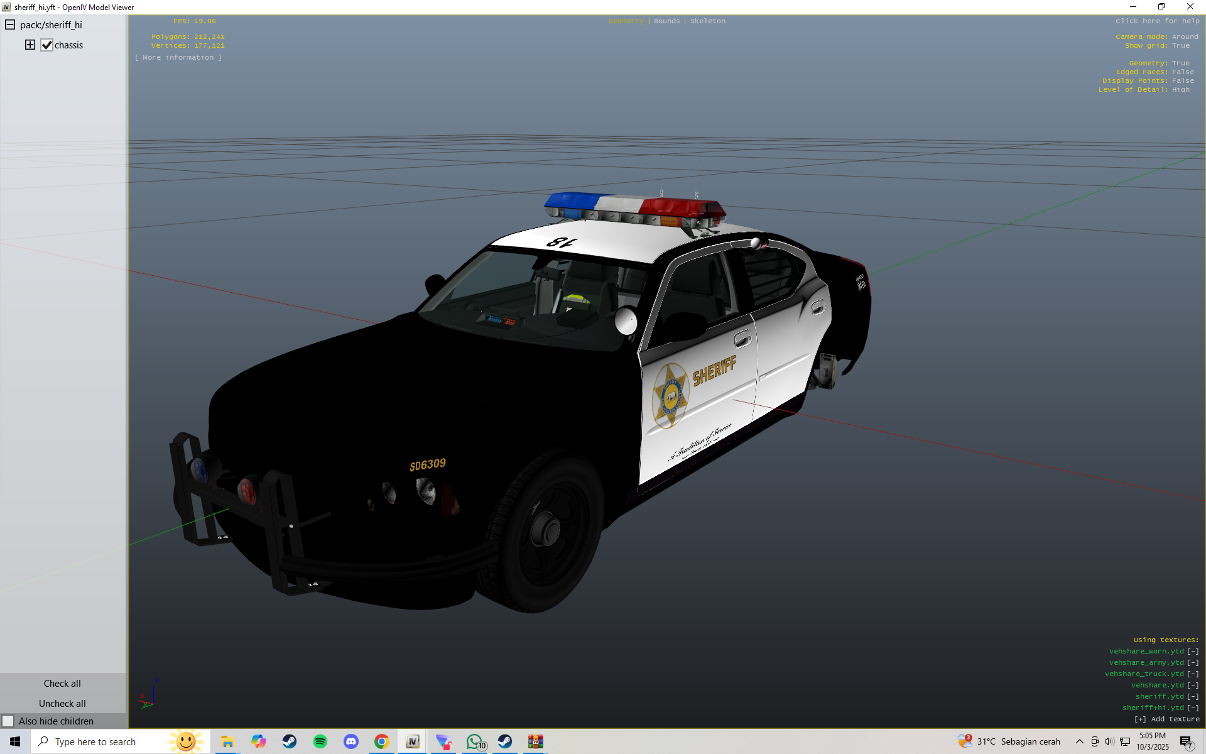Click the volume speaker tray icon
1206x754 pixels.
click(1109, 741)
